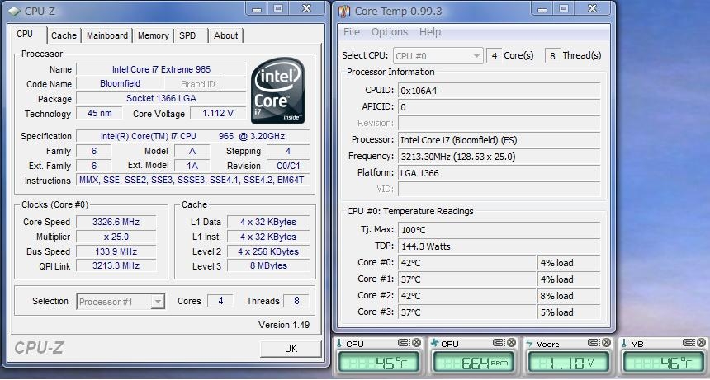Viewport: 710px width, 380px height.
Task: Click the Package value 'Socket 1366 LGA'
Action: (x=161, y=98)
